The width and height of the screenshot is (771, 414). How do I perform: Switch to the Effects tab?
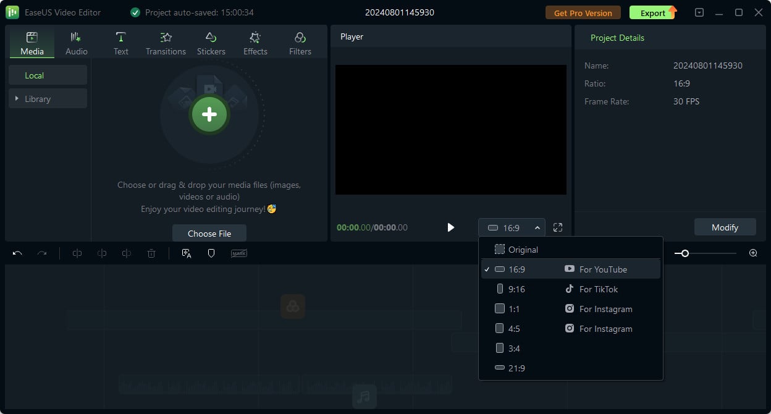[255, 43]
